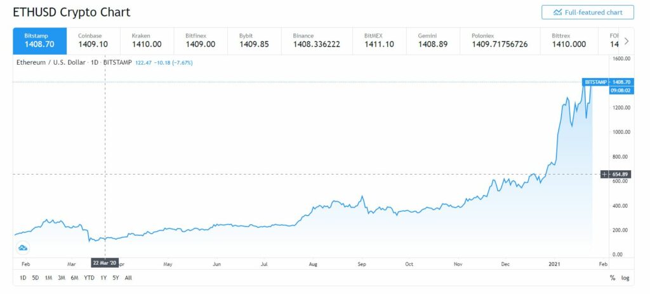The image size is (650, 294).
Task: Open the Poloniex exchange tab
Action: (x=500, y=41)
